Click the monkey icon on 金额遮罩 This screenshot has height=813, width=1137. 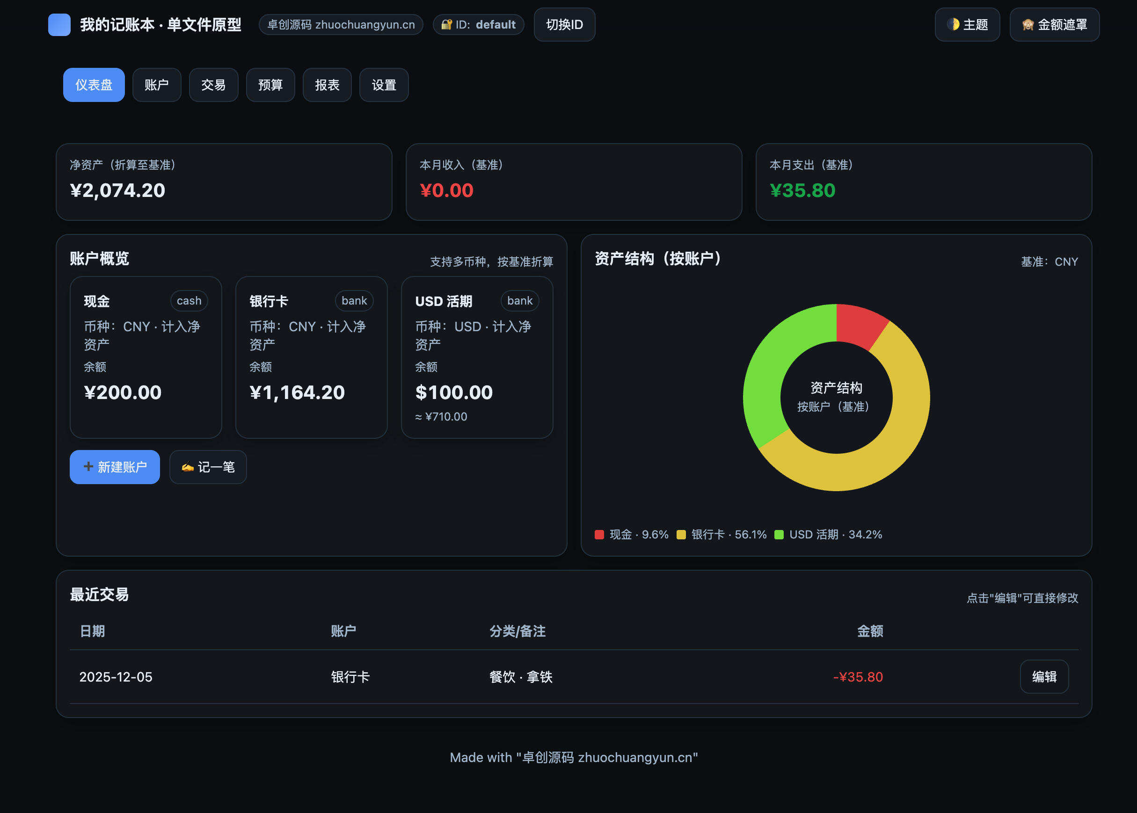(x=1028, y=24)
